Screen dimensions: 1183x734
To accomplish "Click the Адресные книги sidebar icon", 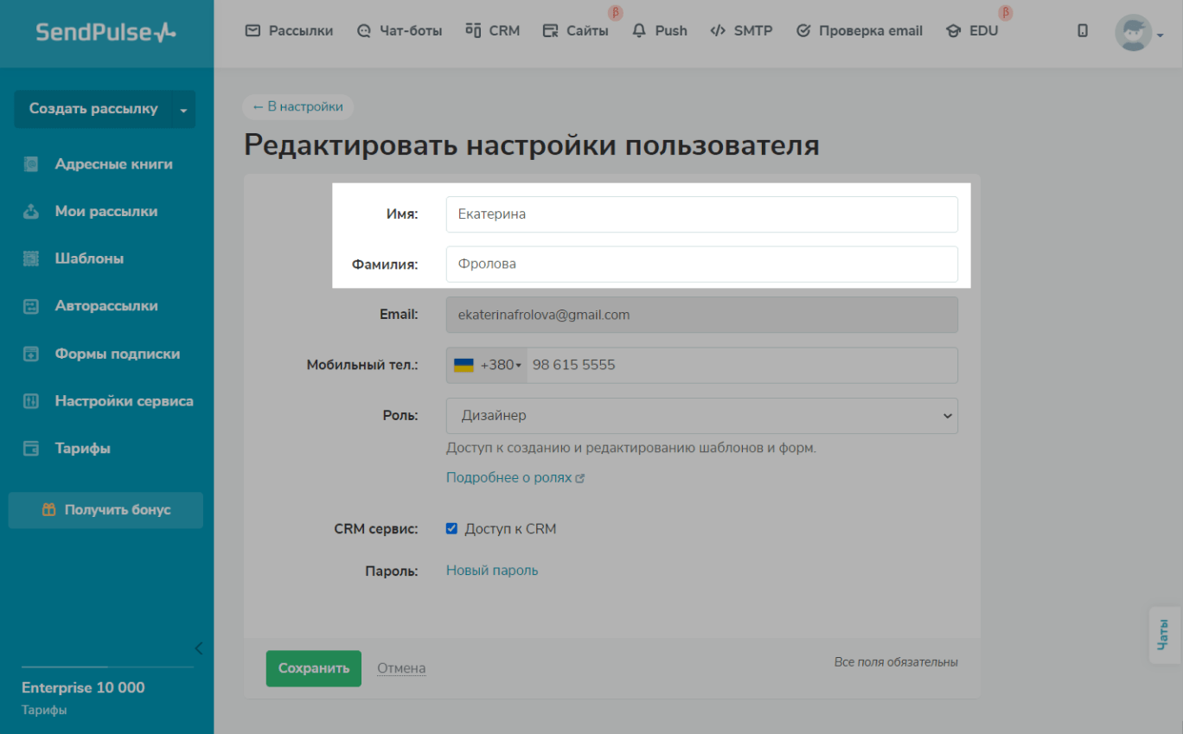I will click(x=31, y=164).
